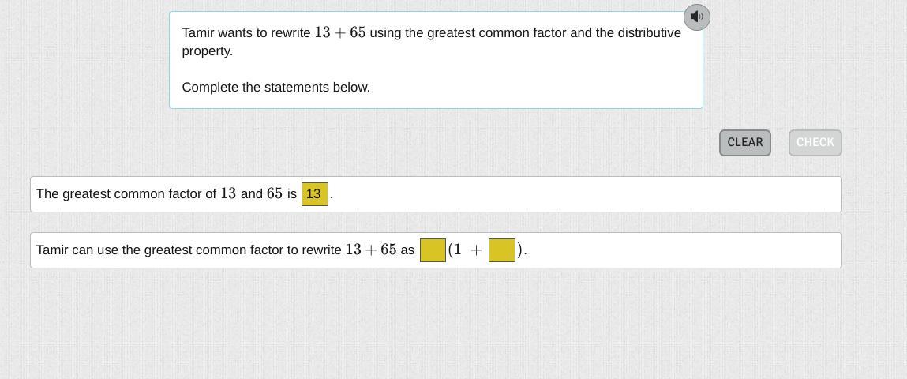Click the 13 + 65 expression in the prompt
This screenshot has width=907, height=379.
[x=339, y=32]
